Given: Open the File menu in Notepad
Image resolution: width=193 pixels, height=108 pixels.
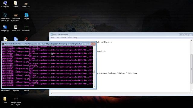Looking at the screenshot, I should 52,38.
